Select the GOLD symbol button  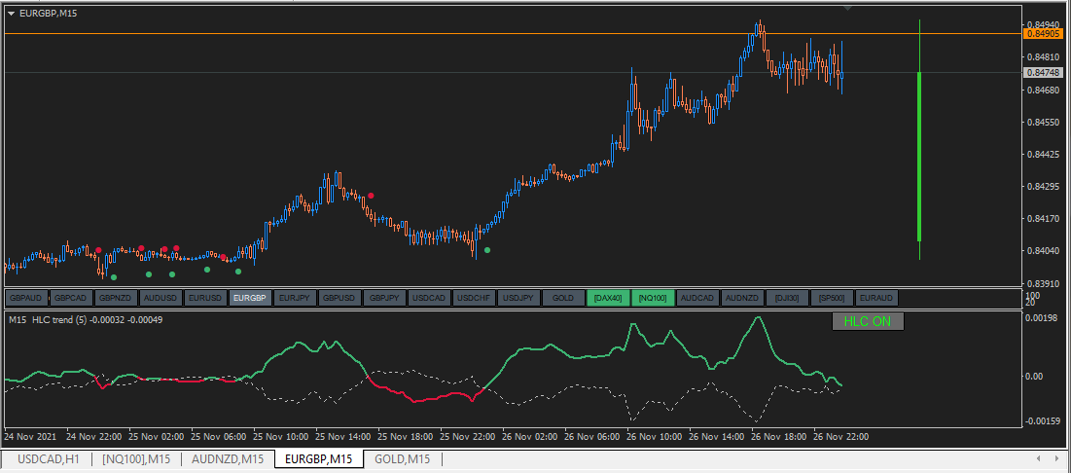pos(563,298)
